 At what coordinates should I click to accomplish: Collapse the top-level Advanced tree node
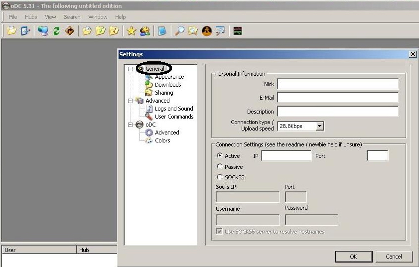coord(130,101)
